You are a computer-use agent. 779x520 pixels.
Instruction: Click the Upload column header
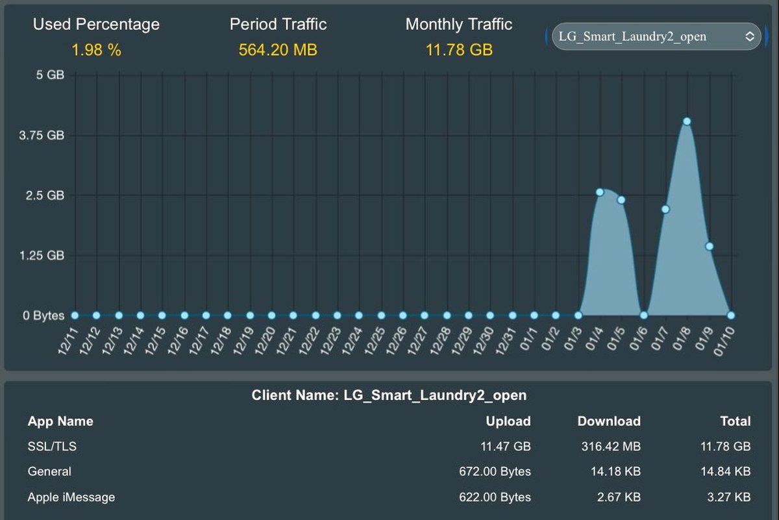(508, 421)
